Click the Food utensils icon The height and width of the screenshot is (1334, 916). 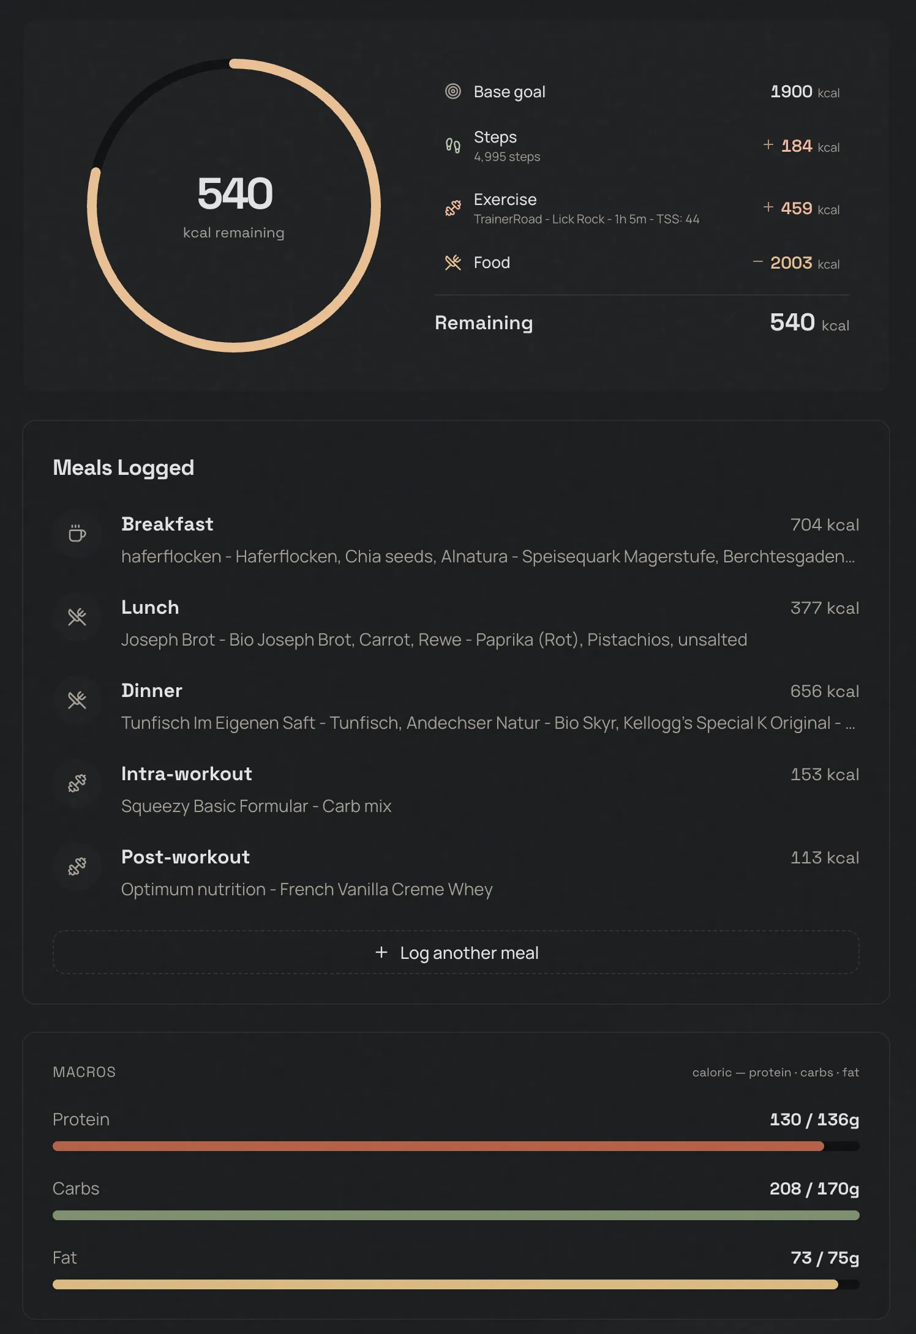452,263
